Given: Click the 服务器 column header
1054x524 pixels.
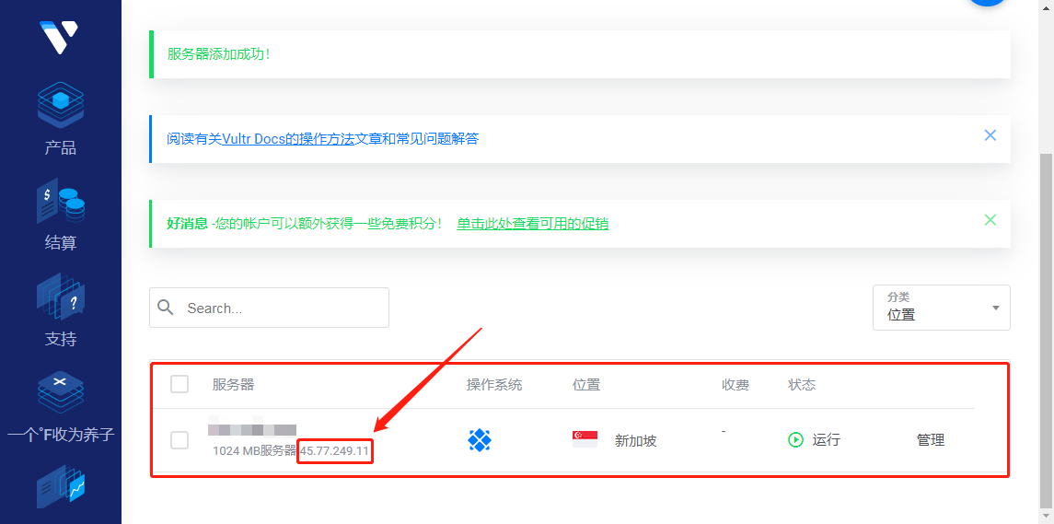Looking at the screenshot, I should (x=233, y=384).
